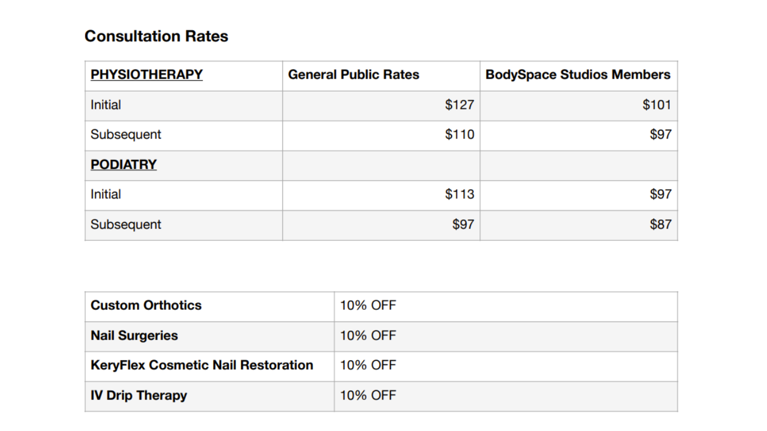Click the Consultation Rates heading

point(156,36)
